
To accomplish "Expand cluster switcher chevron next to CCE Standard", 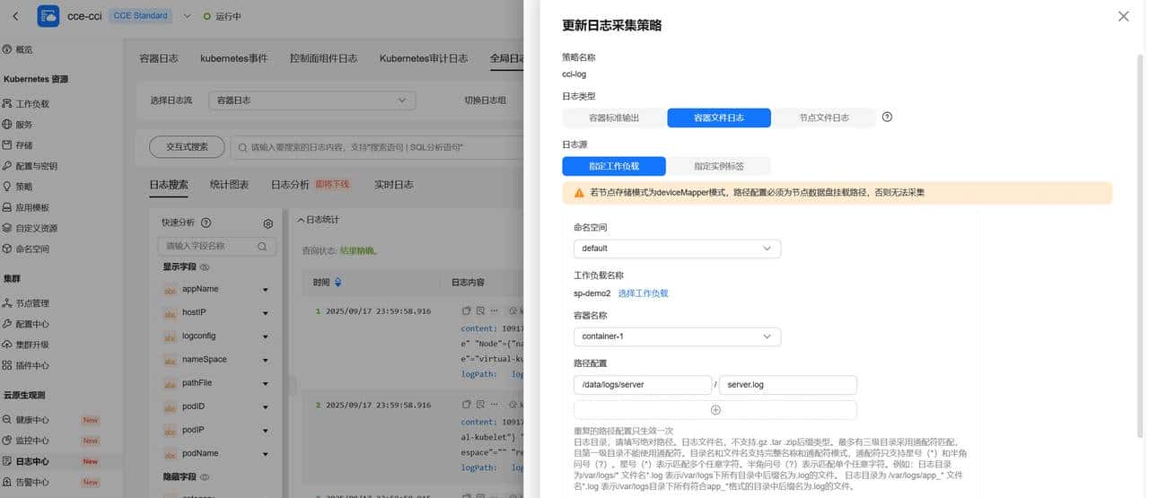I will coord(187,16).
